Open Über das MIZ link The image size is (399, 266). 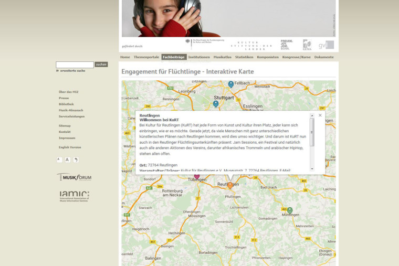pos(68,92)
